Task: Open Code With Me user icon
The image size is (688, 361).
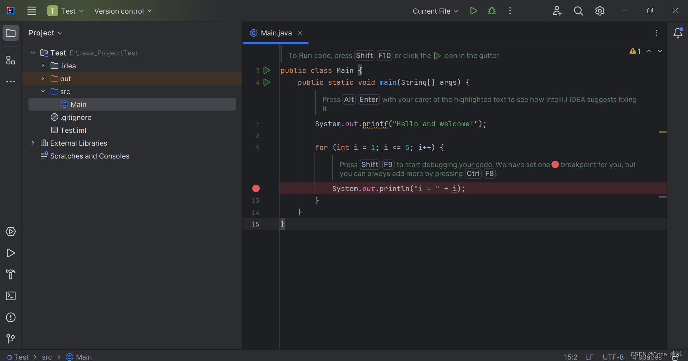Action: (557, 11)
